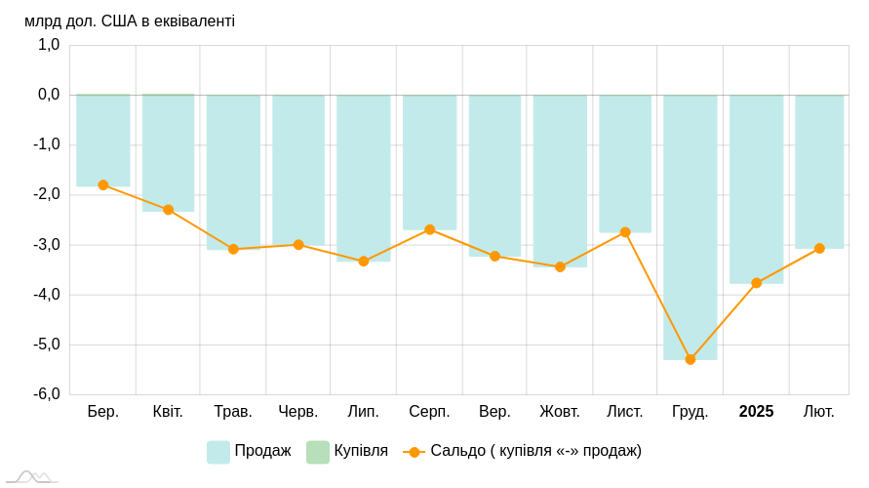Click the Лют. orange data point marker
The image size is (869, 488).
[x=819, y=248]
